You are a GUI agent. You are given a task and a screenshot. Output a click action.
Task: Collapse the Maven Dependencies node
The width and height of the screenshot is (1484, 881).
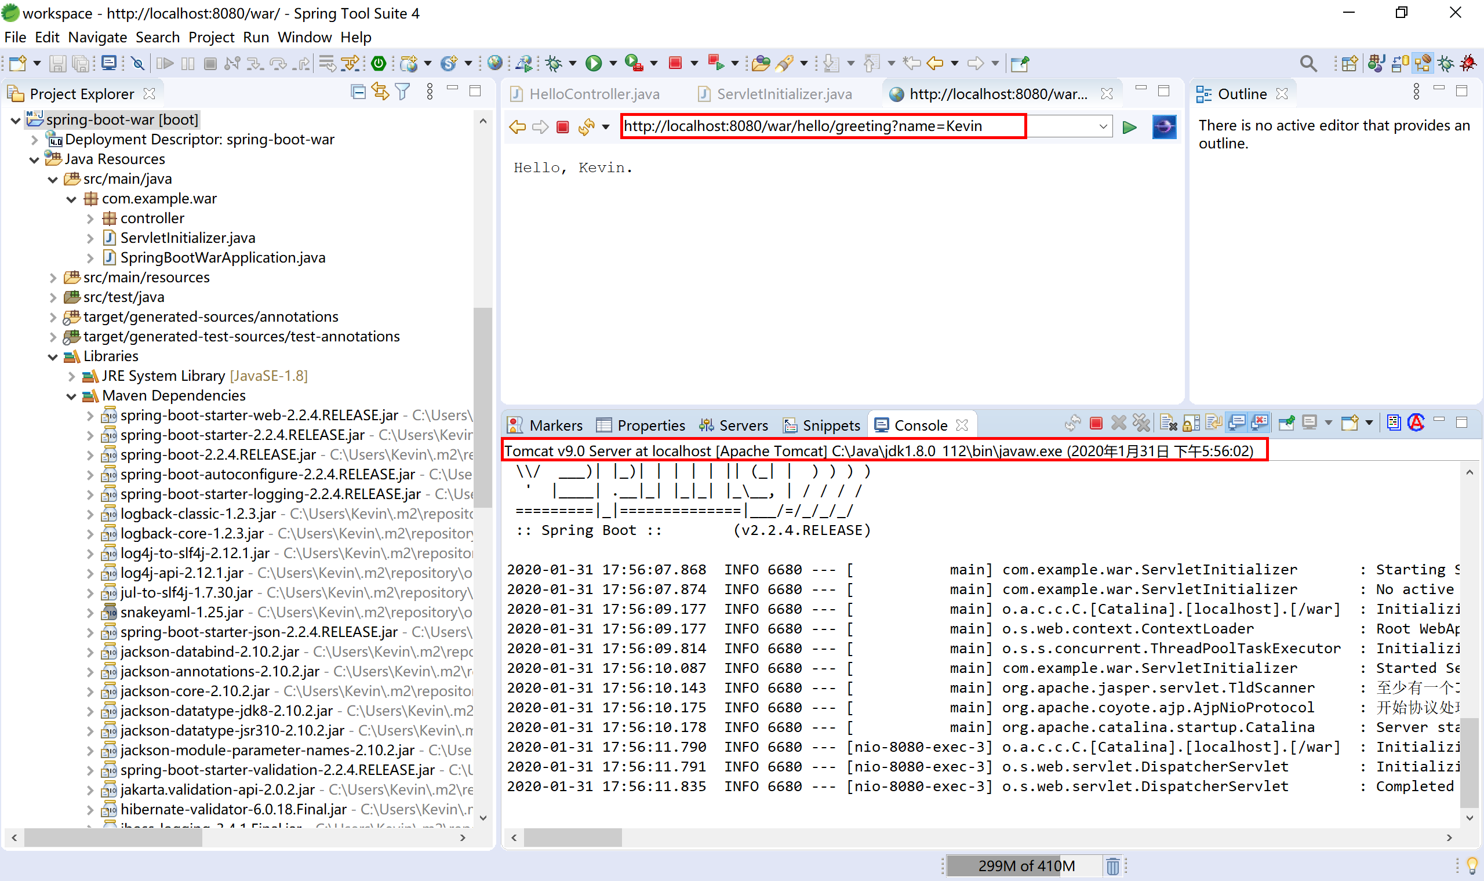tap(71, 396)
